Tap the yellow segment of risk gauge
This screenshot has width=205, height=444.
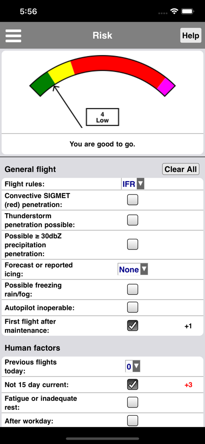(x=61, y=72)
